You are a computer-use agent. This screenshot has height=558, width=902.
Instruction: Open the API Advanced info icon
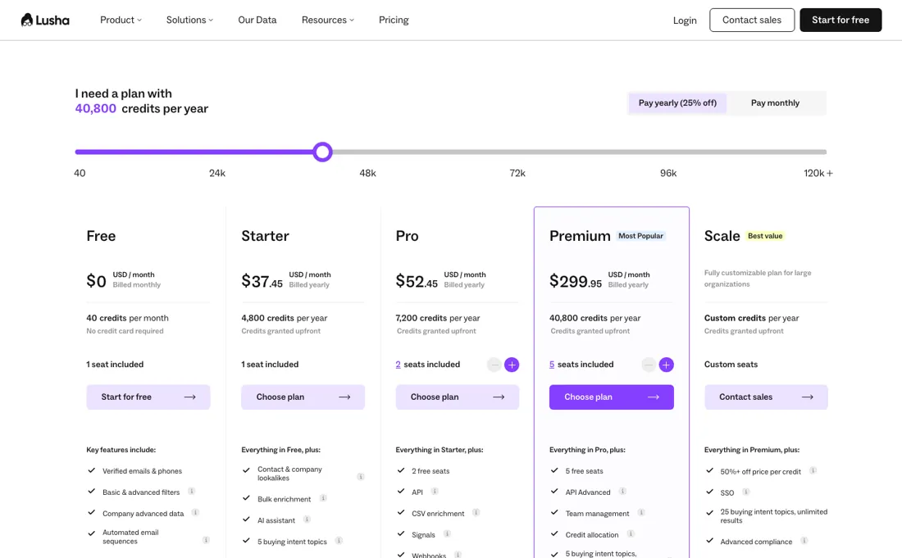(622, 492)
